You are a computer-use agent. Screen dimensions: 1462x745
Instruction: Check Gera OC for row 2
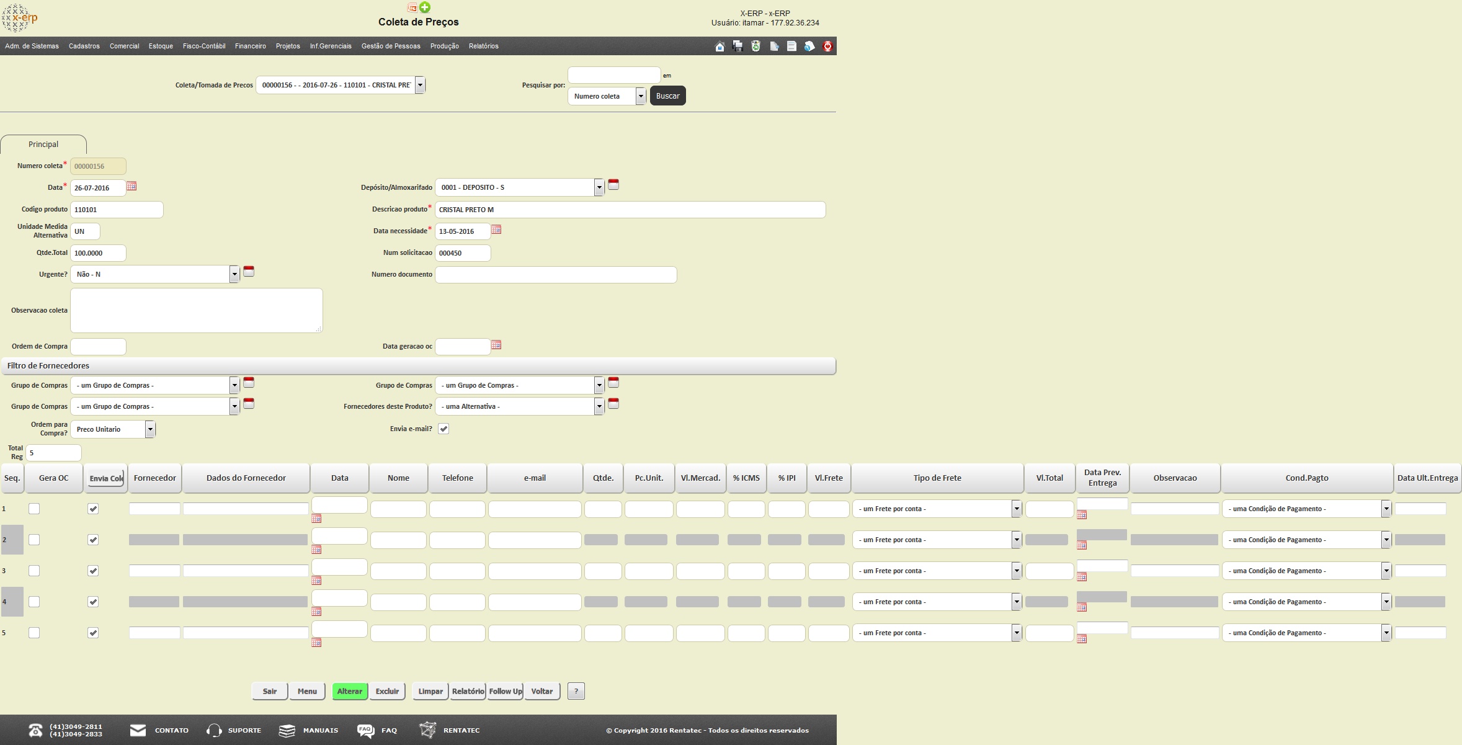point(34,540)
